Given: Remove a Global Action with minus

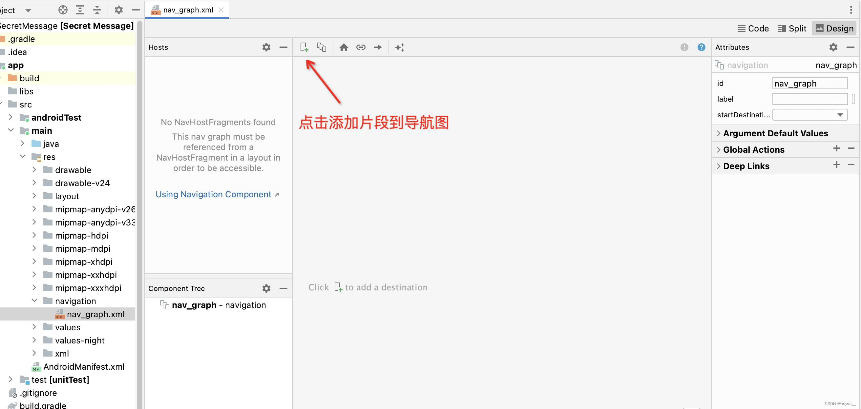Looking at the screenshot, I should [851, 148].
